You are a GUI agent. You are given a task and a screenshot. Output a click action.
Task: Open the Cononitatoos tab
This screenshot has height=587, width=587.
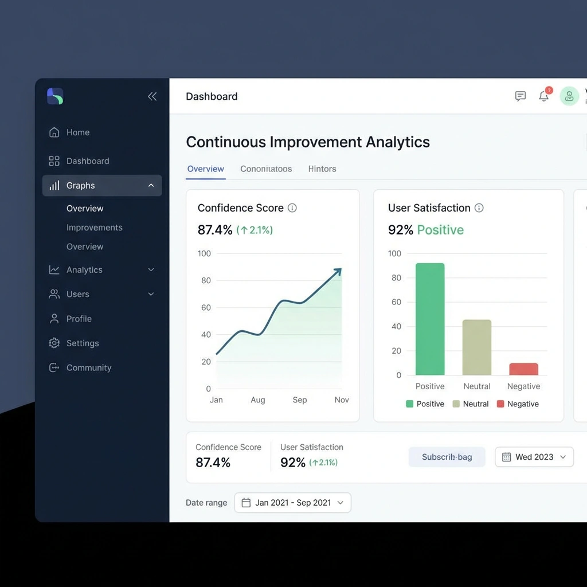click(266, 169)
